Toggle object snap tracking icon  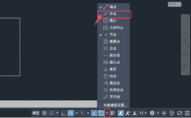point(94,113)
